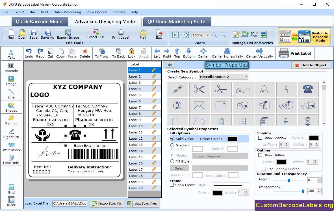Lock the selected object
334x211 pixels.
pos(132,53)
